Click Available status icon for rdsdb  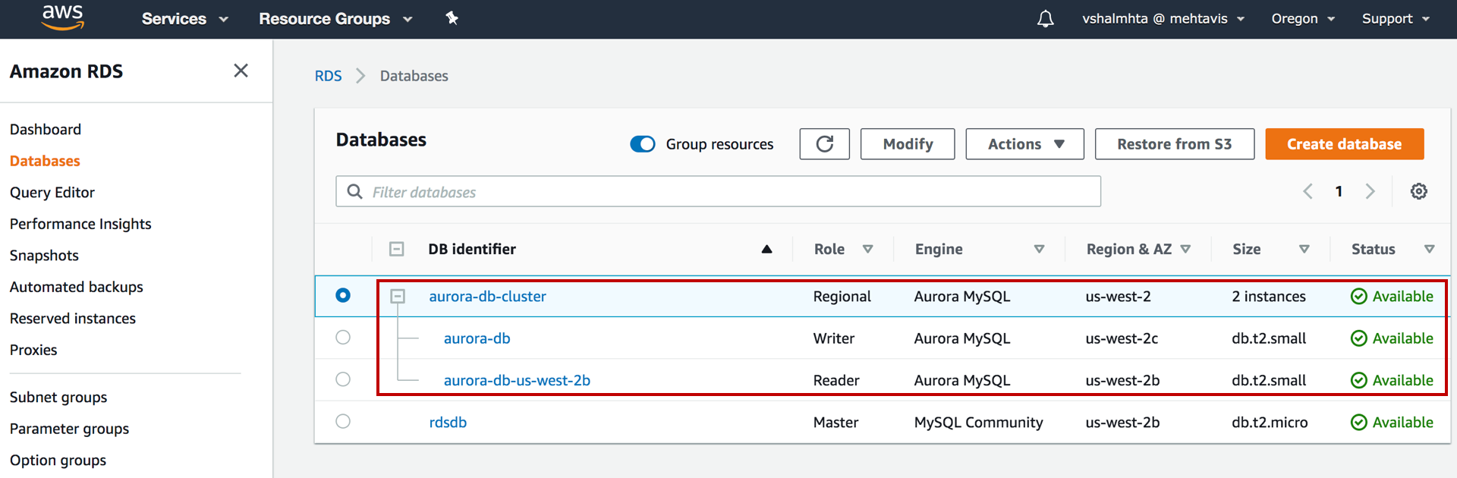1359,422
